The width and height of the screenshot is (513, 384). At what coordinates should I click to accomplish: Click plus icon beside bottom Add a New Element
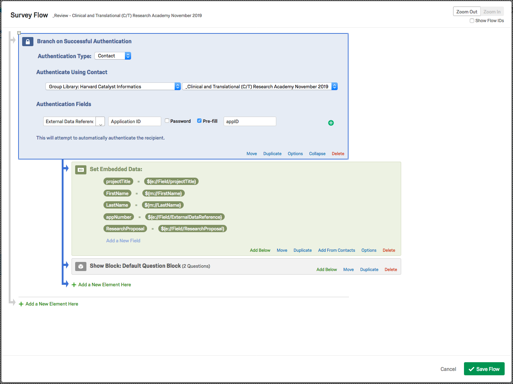coord(21,304)
